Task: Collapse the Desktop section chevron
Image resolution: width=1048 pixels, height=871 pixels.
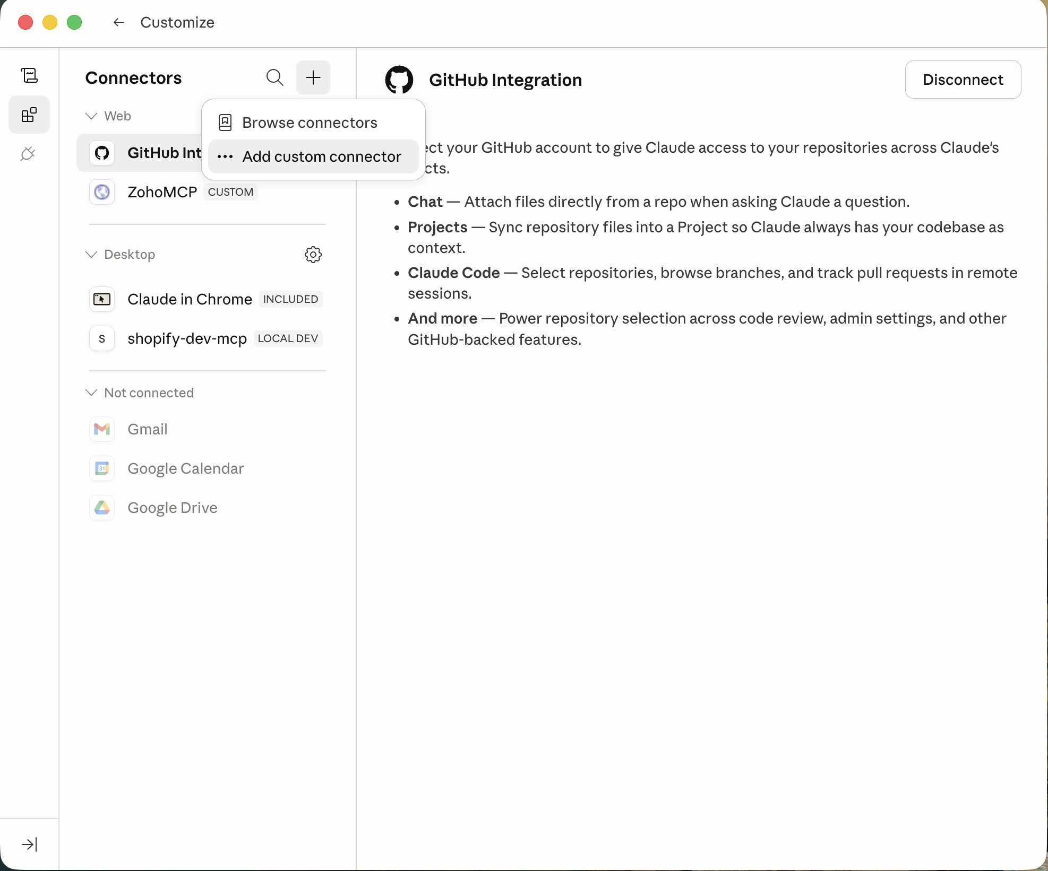Action: [x=91, y=255]
